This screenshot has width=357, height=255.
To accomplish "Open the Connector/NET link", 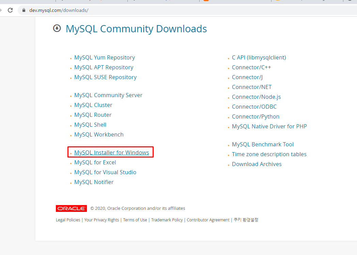I will click(252, 87).
